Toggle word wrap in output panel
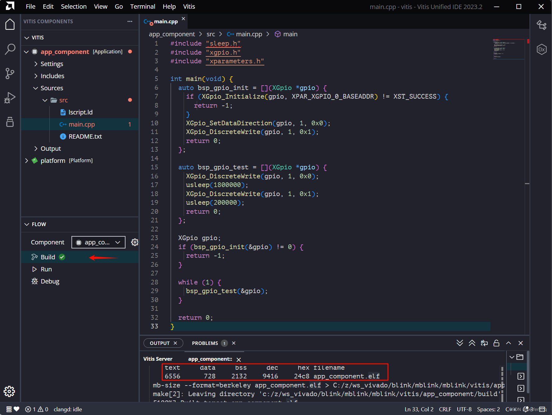Viewport: 552px width, 415px height. [x=484, y=343]
